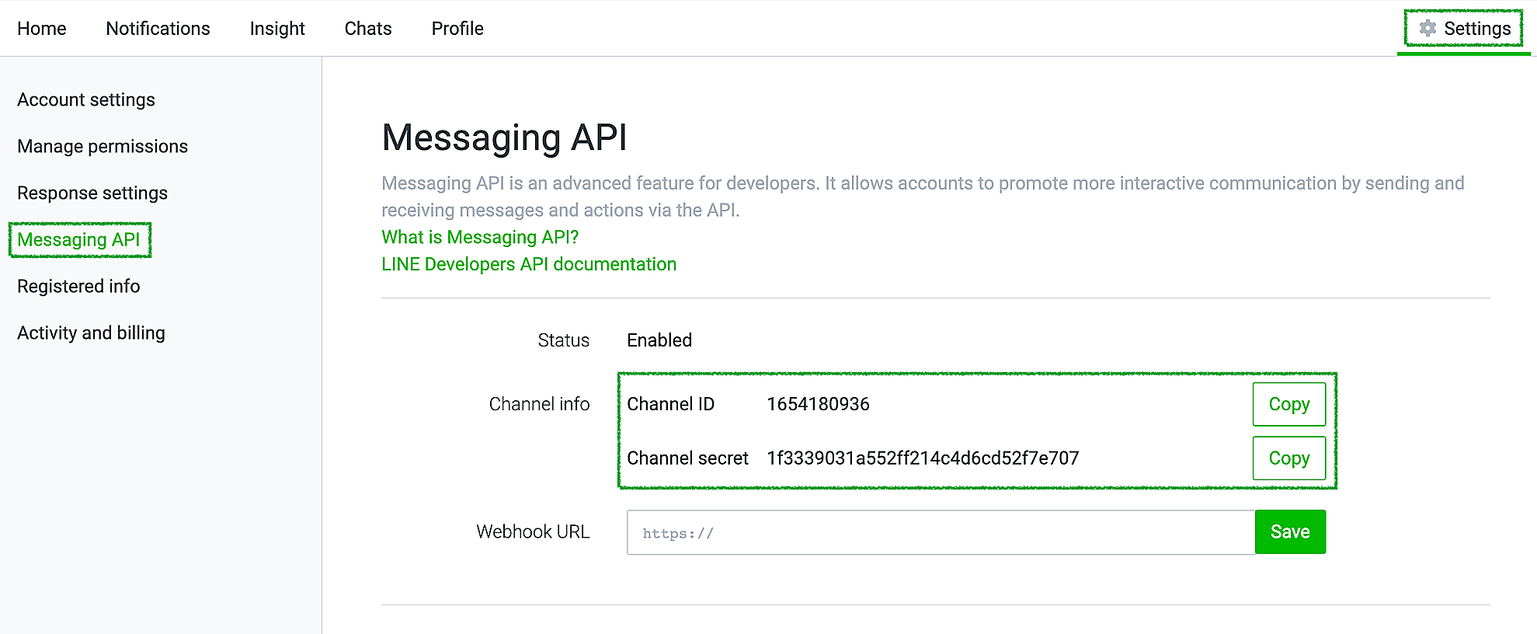Open the Home tab
The height and width of the screenshot is (634, 1537).
click(42, 29)
